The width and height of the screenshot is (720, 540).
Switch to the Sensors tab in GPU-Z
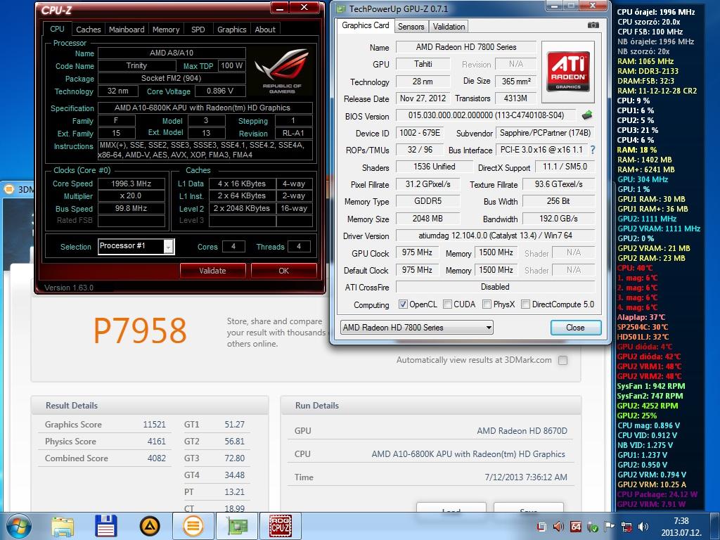[x=411, y=27]
